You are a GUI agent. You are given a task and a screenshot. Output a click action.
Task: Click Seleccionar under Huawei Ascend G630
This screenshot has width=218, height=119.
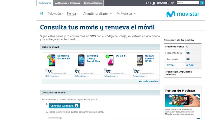coord(140,76)
